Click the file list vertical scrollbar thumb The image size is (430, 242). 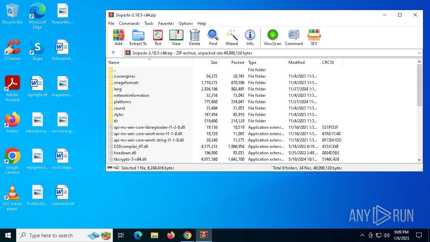(420, 85)
